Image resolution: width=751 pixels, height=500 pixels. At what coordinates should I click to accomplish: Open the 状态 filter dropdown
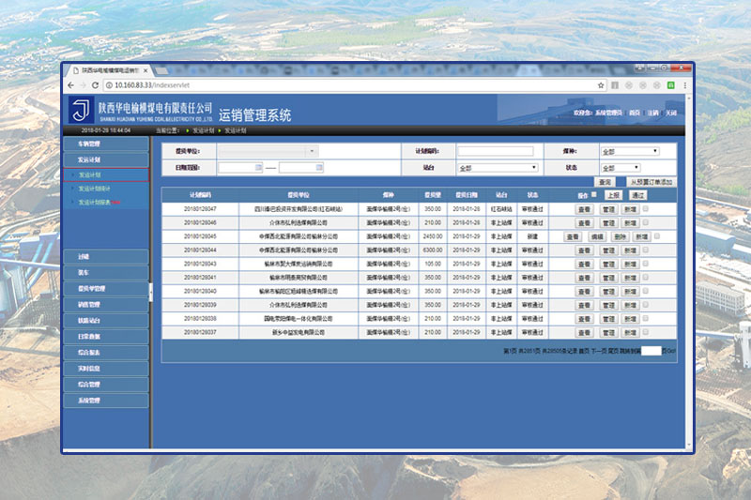[619, 168]
